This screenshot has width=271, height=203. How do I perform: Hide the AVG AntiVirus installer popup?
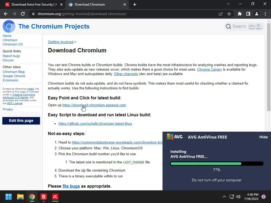pyautogui.click(x=263, y=137)
